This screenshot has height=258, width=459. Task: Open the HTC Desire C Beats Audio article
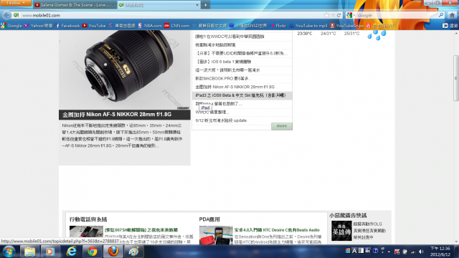(x=277, y=230)
